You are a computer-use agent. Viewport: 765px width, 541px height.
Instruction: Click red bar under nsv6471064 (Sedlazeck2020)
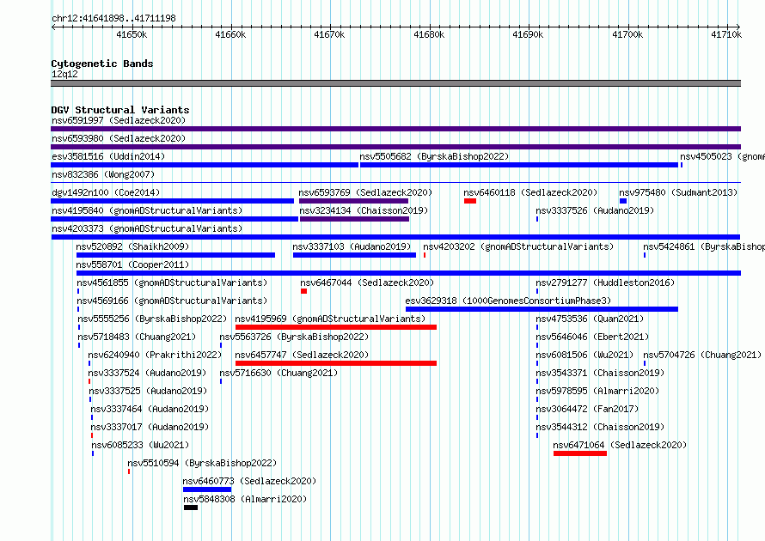pyautogui.click(x=580, y=453)
